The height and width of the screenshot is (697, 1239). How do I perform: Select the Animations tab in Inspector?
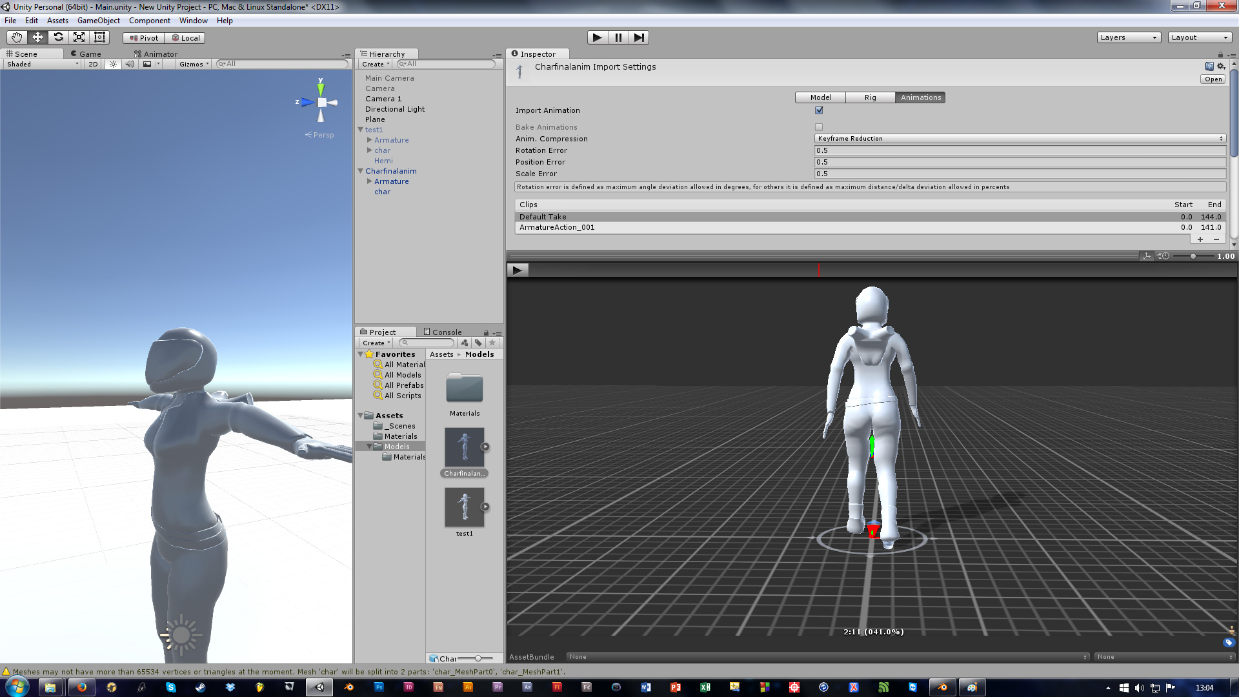pos(921,97)
